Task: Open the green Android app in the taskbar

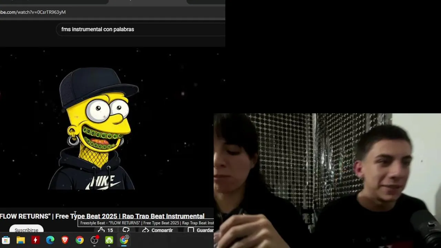Action: [x=109, y=240]
